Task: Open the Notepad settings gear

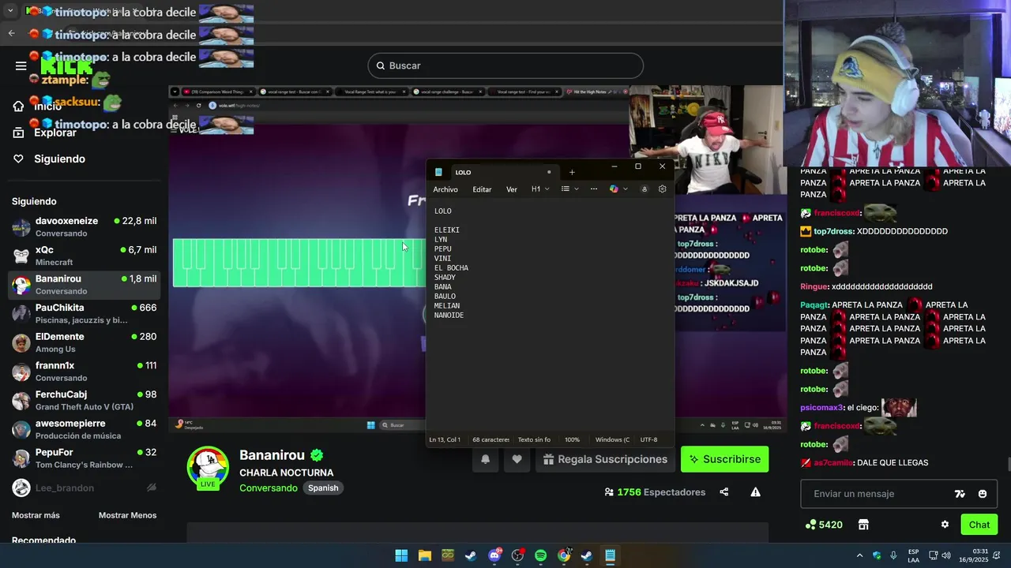Action: (x=662, y=189)
